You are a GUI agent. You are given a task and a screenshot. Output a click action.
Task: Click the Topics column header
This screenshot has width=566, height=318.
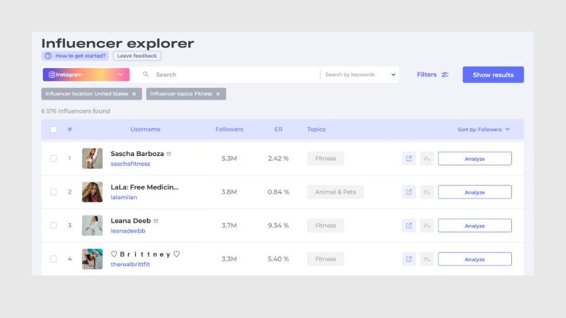click(x=316, y=129)
